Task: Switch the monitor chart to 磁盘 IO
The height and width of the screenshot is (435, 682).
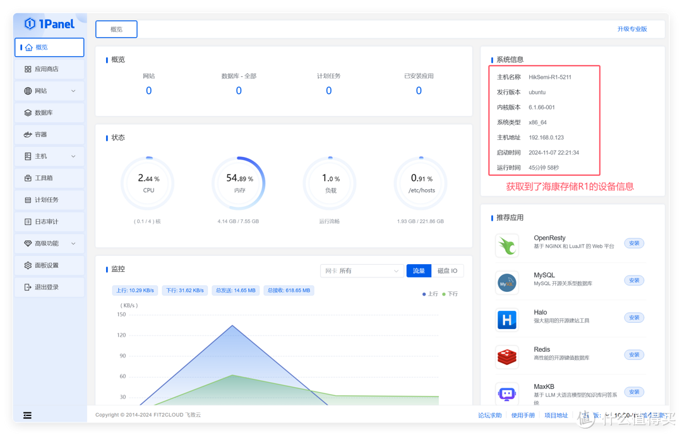Action: coord(447,270)
